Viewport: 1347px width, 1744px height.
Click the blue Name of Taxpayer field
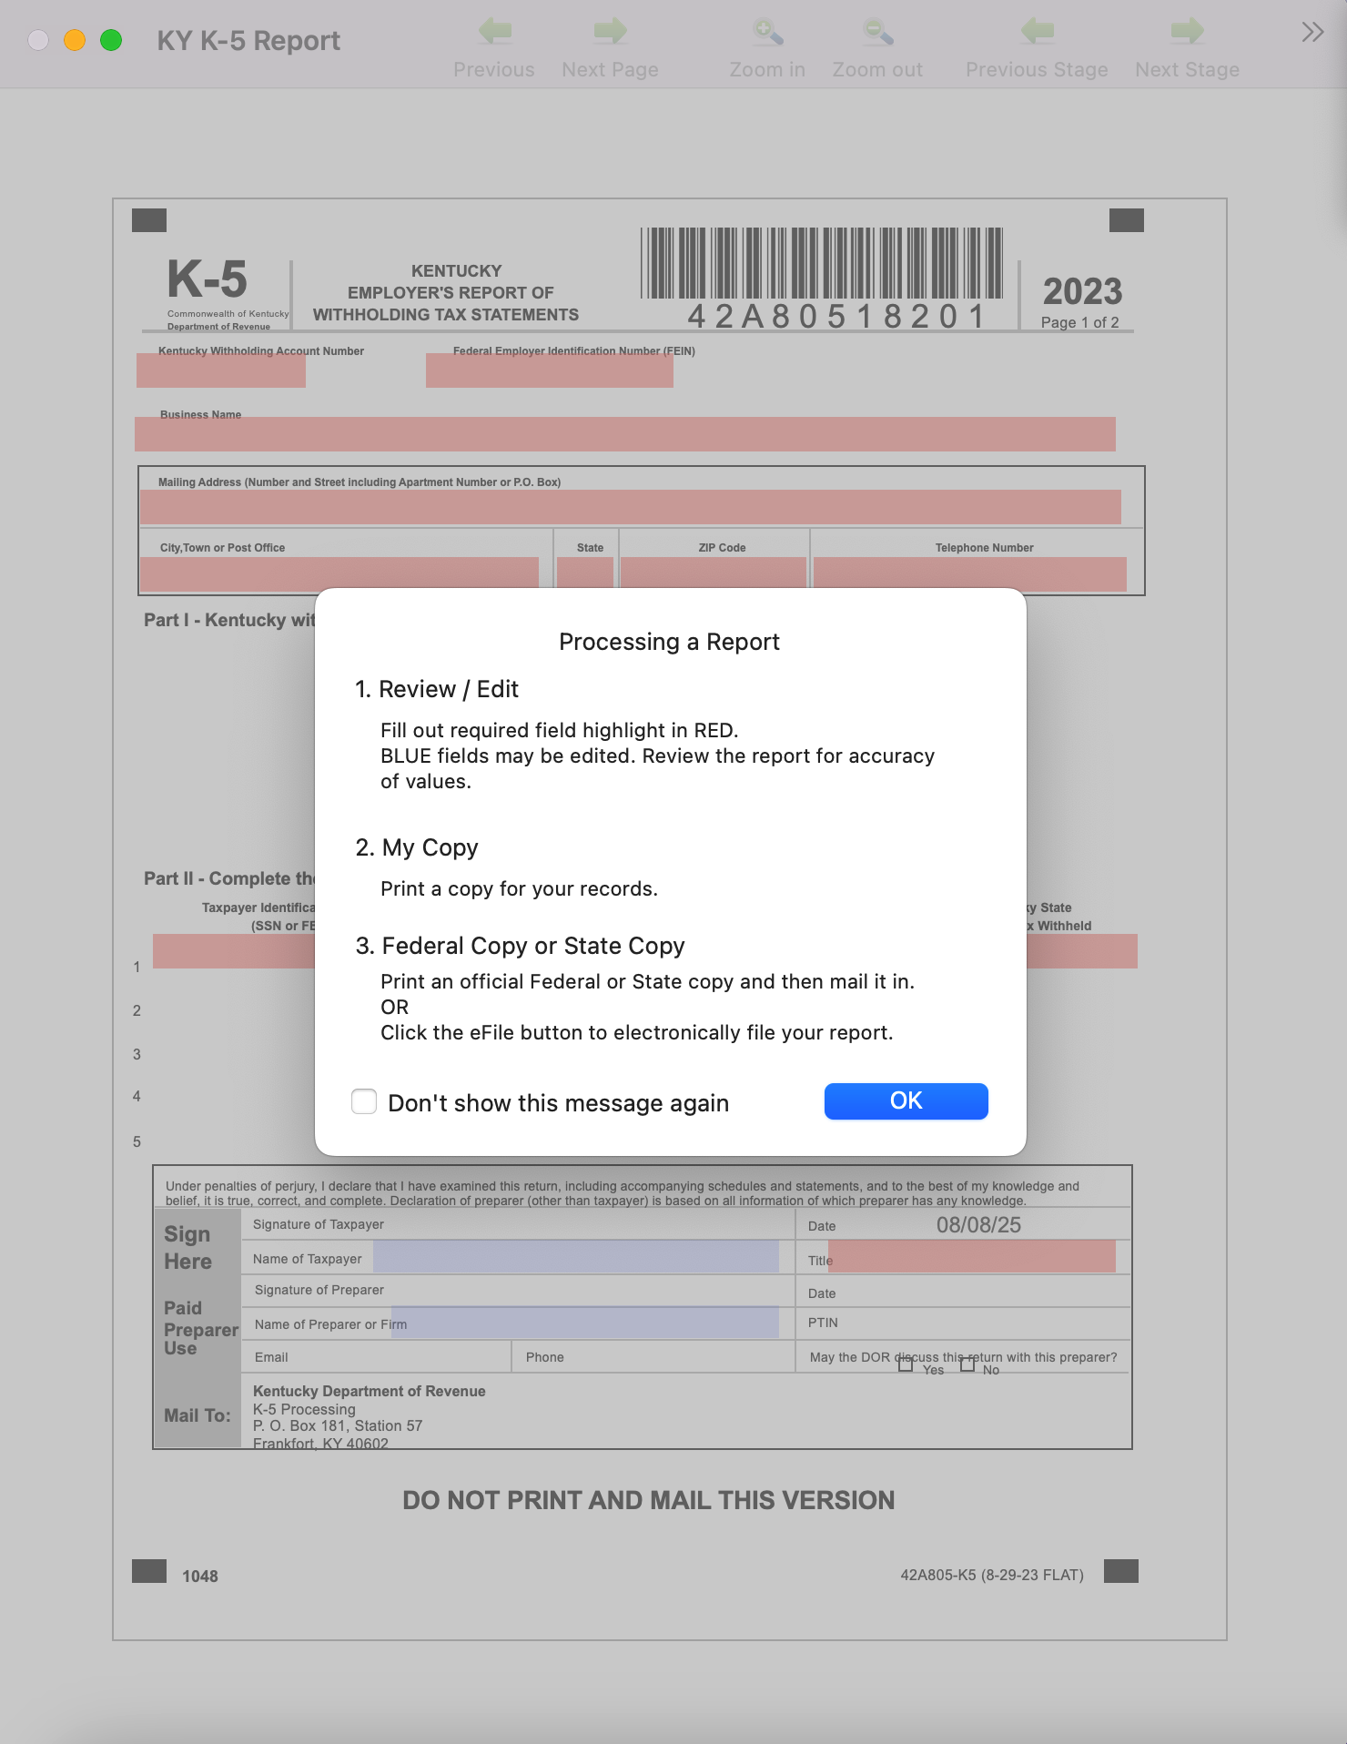pos(576,1258)
